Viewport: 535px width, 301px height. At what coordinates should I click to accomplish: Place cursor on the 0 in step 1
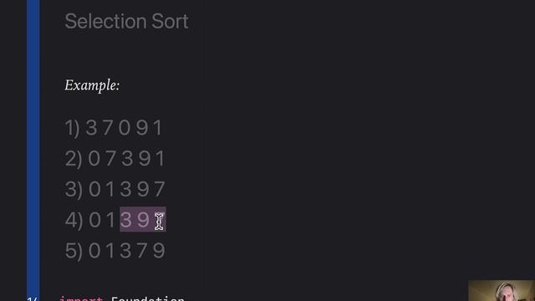[x=125, y=128]
